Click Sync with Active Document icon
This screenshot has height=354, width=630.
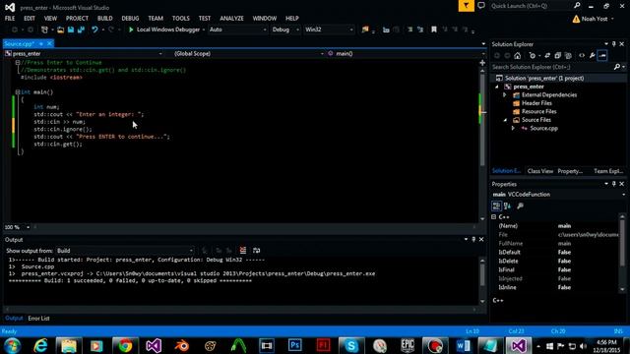(x=547, y=56)
